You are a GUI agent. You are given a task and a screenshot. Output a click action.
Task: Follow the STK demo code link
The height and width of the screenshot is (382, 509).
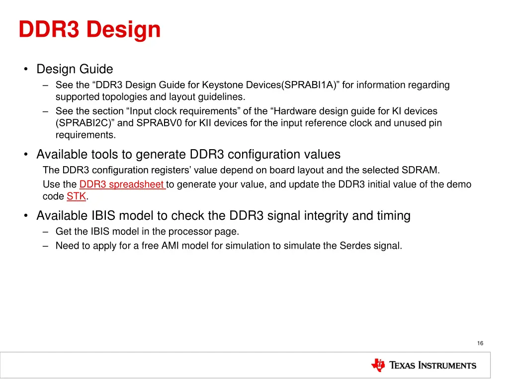coord(76,196)
